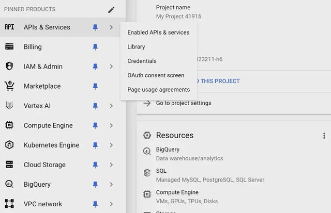The image size is (331, 213).
Task: Open Marketplace in the sidebar
Action: [x=42, y=86]
